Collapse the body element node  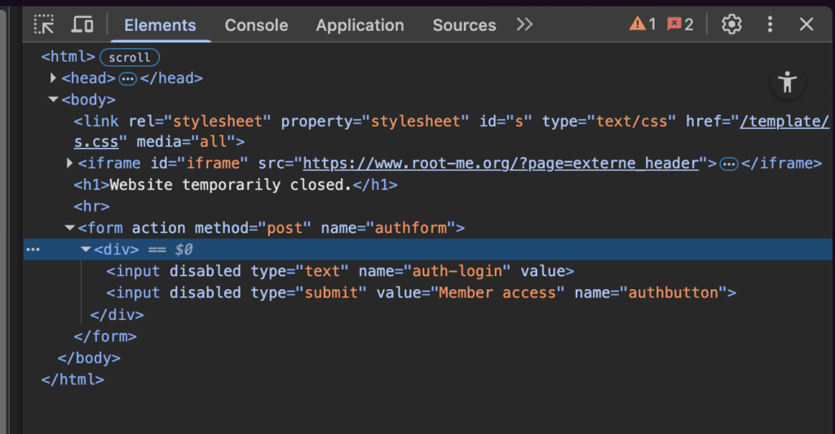coord(54,99)
